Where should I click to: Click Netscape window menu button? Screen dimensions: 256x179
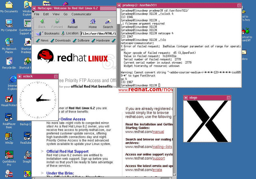coord(34,8)
